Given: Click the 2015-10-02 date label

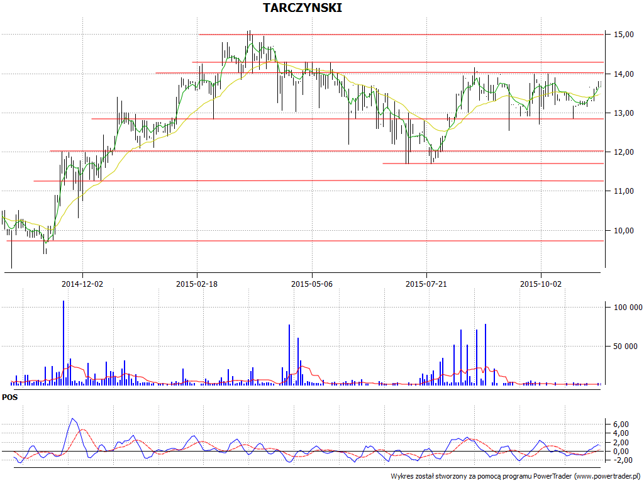Looking at the screenshot, I should pos(541,284).
